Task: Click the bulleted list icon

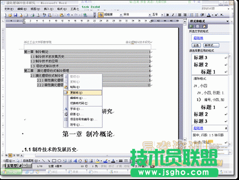Action: click(197, 15)
